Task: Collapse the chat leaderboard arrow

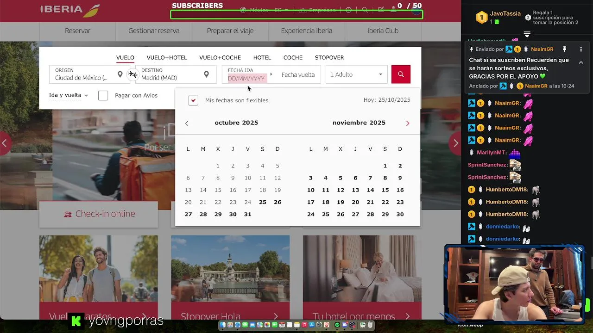Action: pos(527,35)
